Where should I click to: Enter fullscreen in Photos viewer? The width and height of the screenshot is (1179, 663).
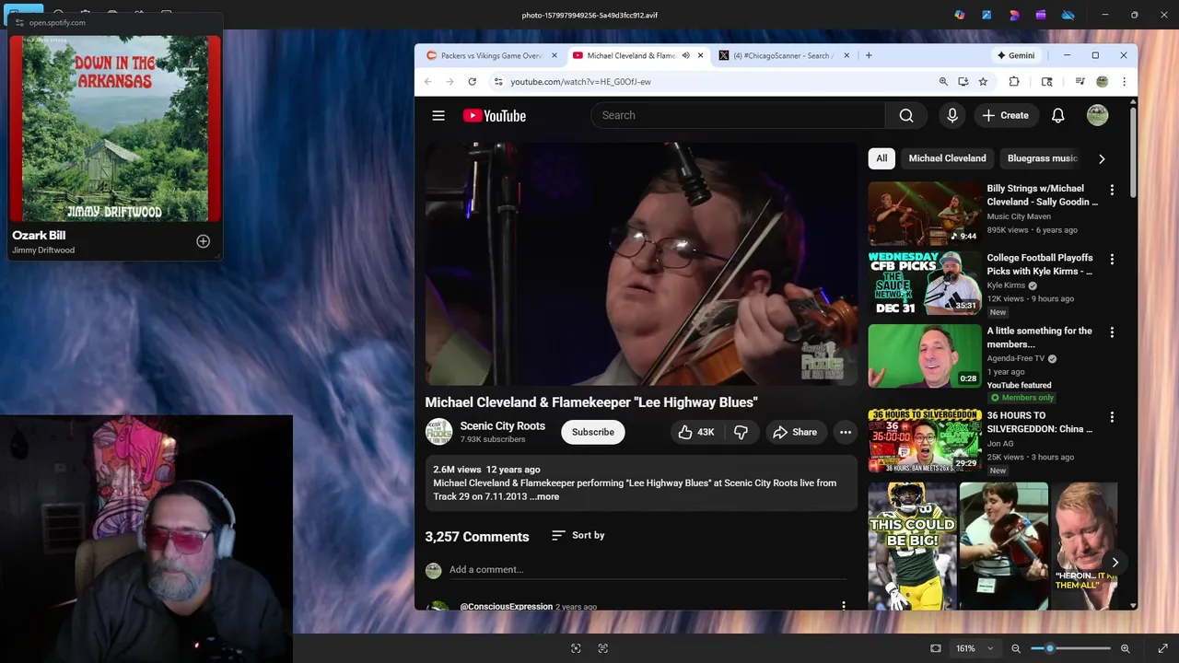pyautogui.click(x=1162, y=648)
